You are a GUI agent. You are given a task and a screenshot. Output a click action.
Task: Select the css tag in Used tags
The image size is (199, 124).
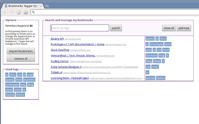click(20, 75)
